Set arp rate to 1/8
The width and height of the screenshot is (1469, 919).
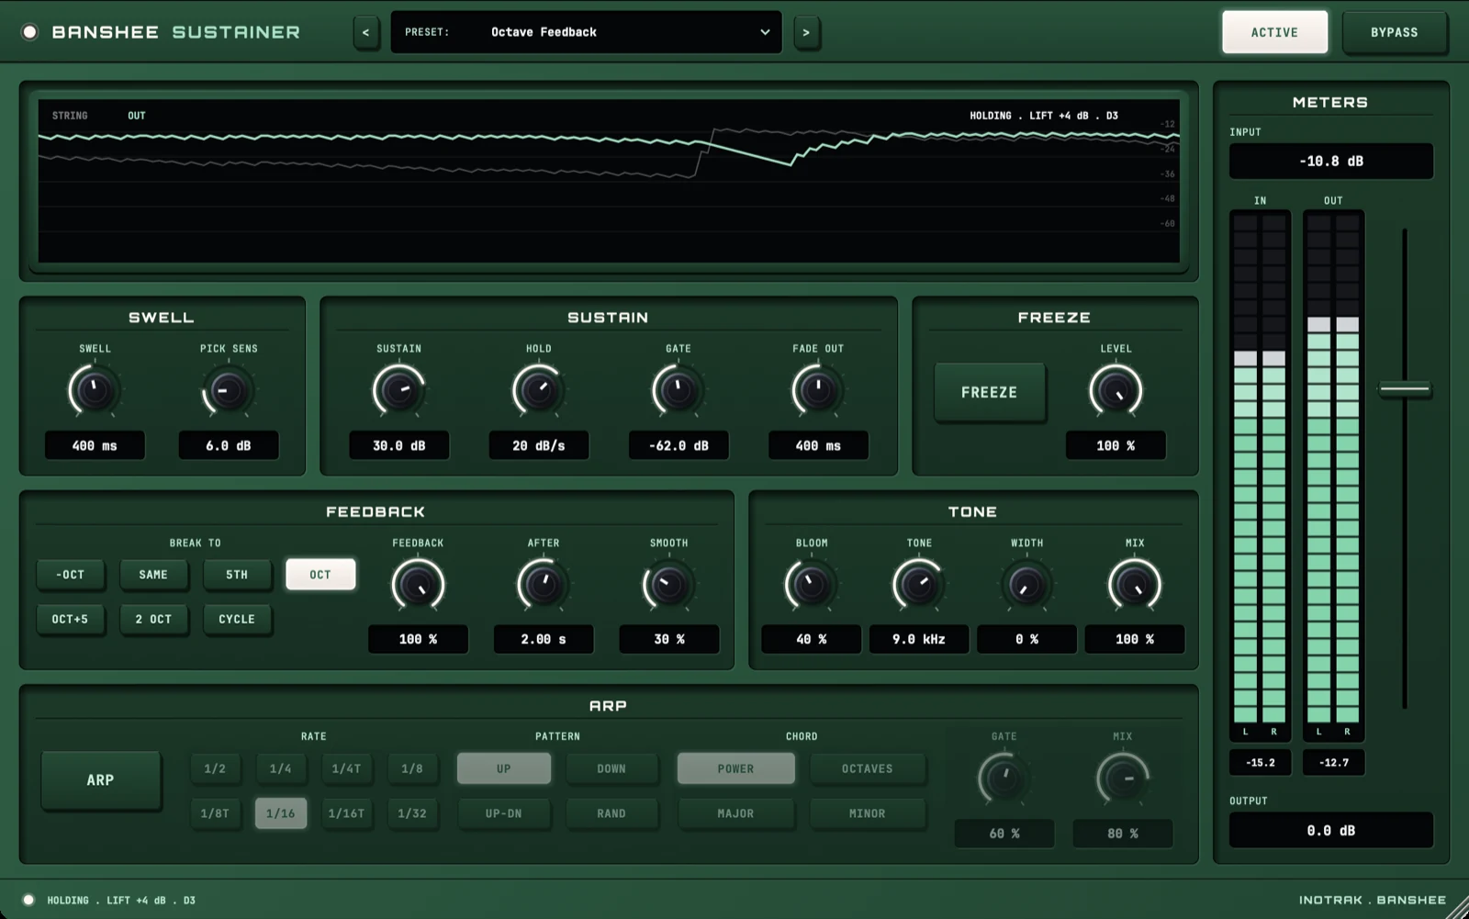[x=412, y=768]
